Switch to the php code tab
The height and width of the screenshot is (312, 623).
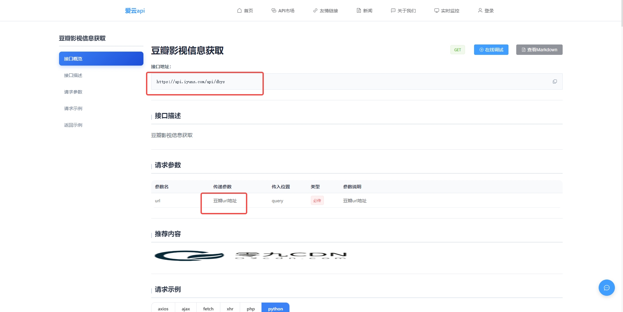[x=250, y=308]
